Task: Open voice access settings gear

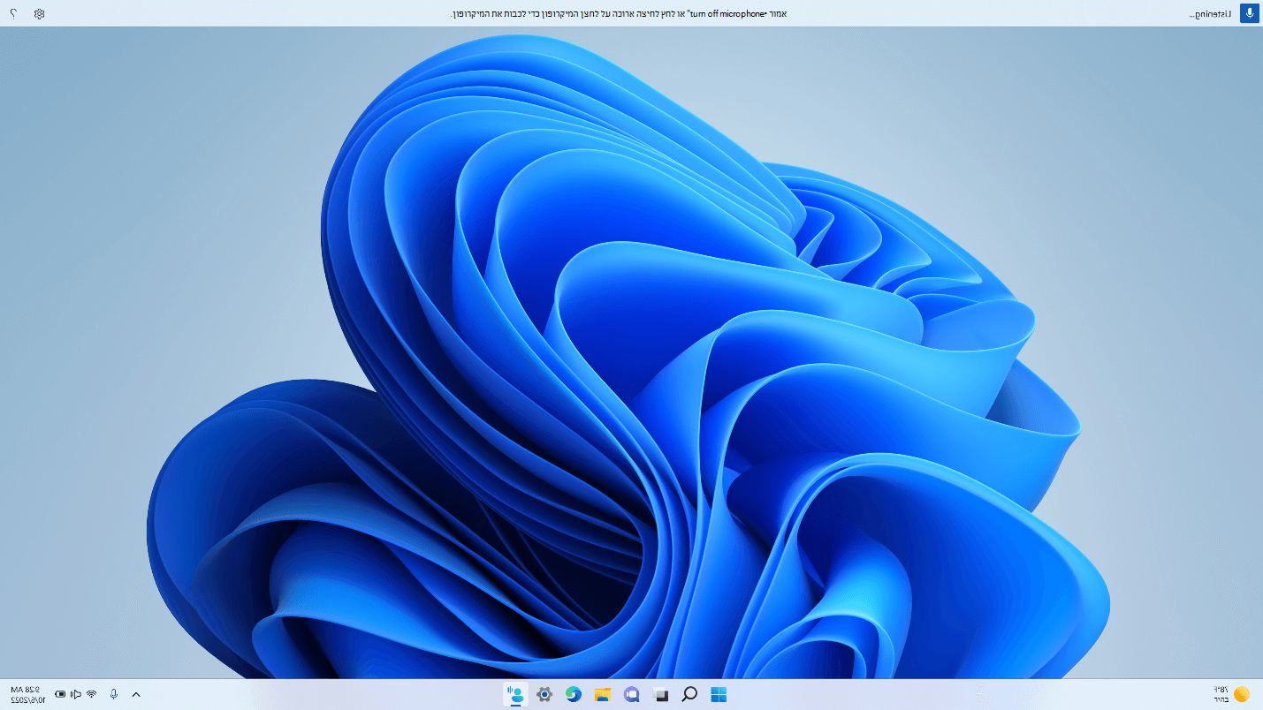Action: [x=39, y=13]
